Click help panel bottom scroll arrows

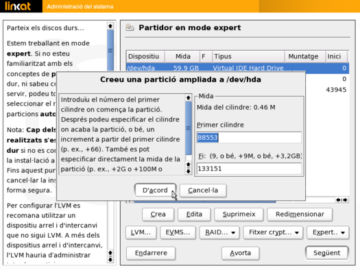click(x=110, y=256)
